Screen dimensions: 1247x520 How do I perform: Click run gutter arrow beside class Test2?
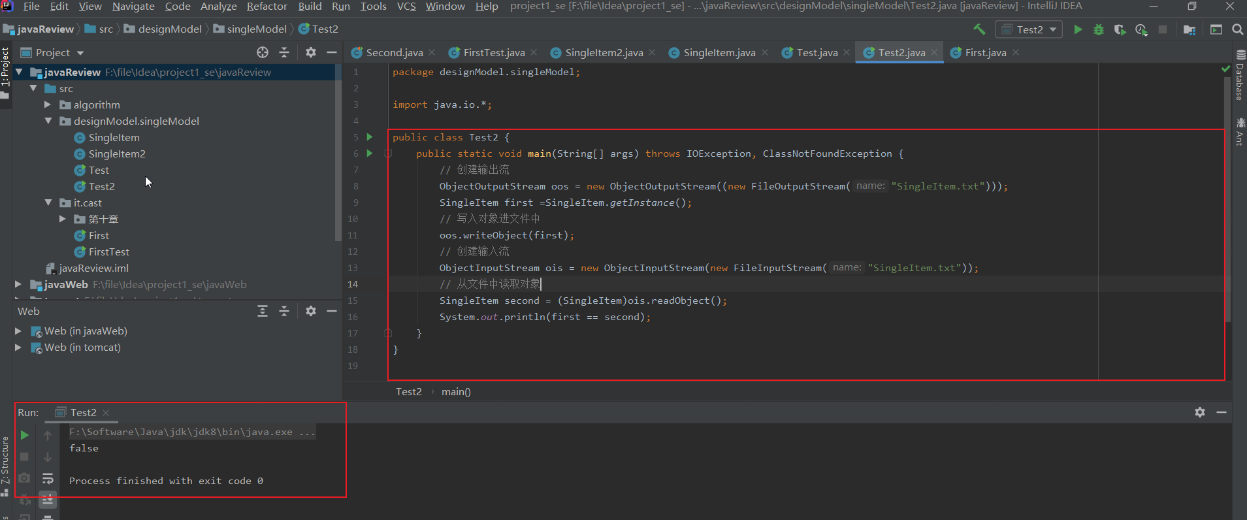tap(370, 137)
